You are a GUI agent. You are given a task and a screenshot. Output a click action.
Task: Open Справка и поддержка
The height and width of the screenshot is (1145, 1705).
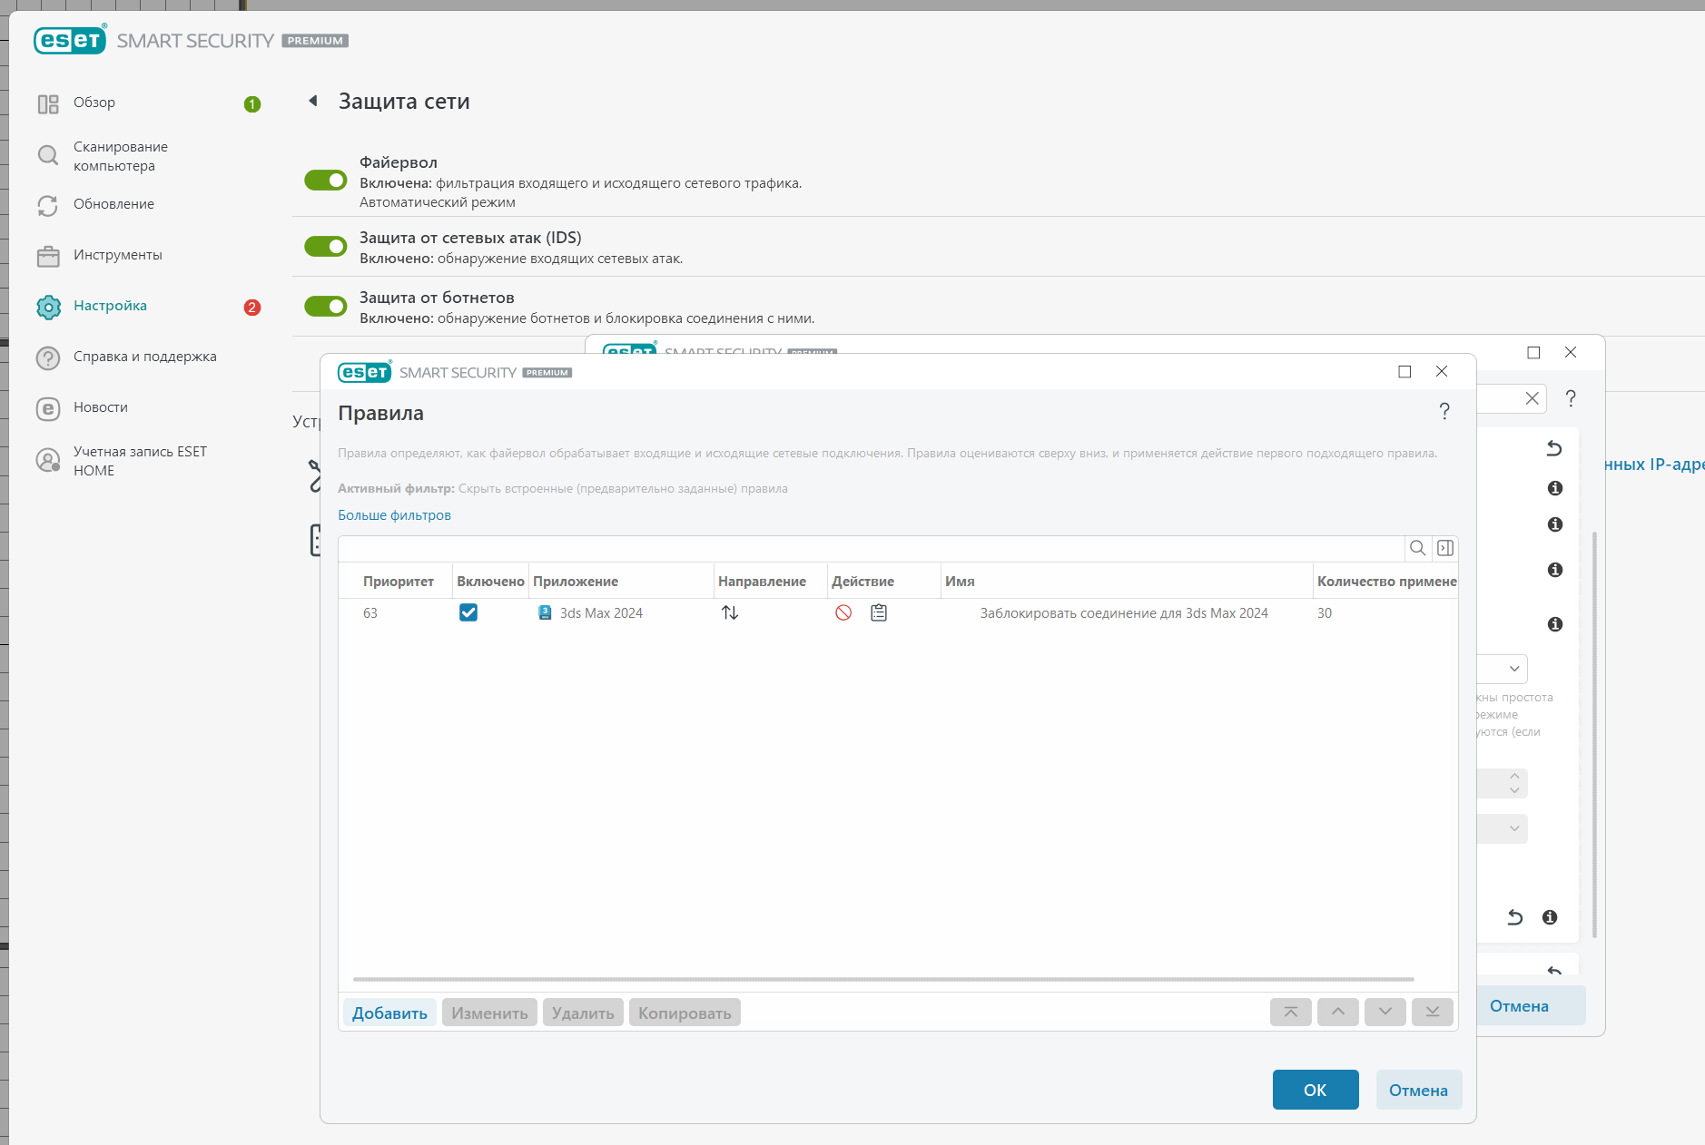pos(145,357)
